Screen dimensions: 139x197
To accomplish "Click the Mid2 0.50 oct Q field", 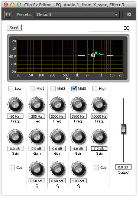I will coord(58,181).
